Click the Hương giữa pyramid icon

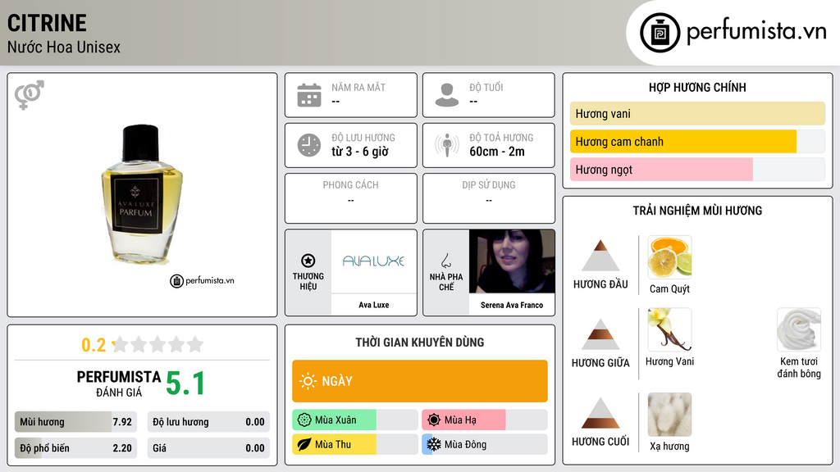point(600,334)
